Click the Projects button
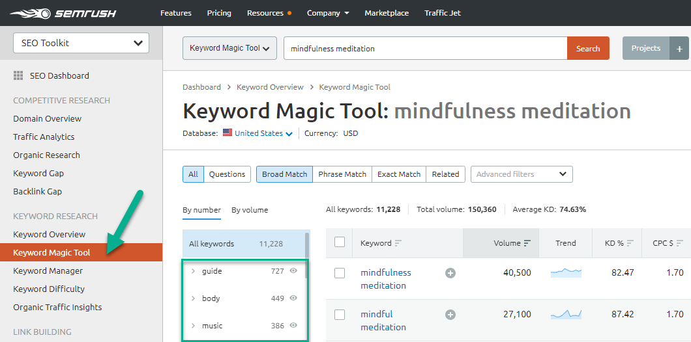 [646, 48]
